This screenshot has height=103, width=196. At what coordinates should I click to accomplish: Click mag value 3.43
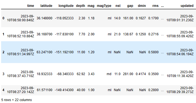point(91,74)
